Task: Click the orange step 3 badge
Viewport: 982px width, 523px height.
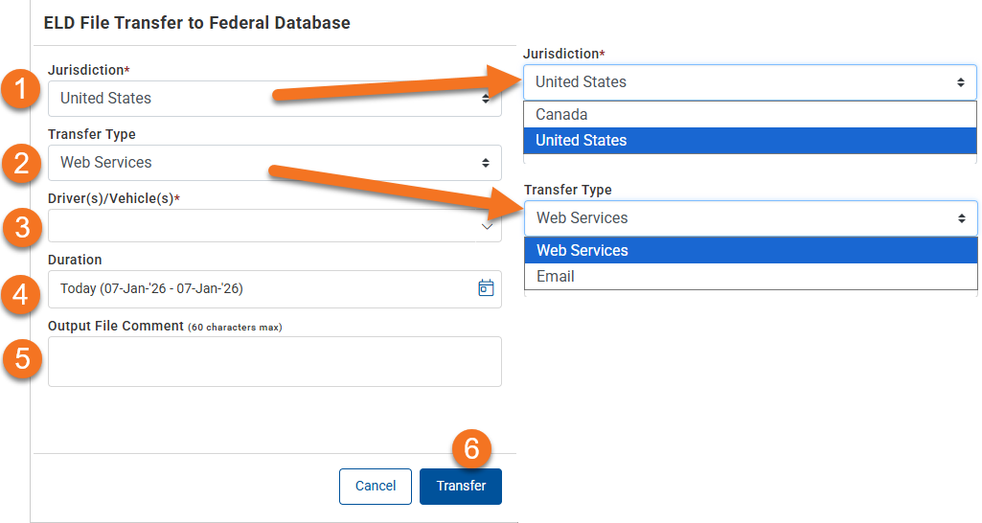Action: 20,228
